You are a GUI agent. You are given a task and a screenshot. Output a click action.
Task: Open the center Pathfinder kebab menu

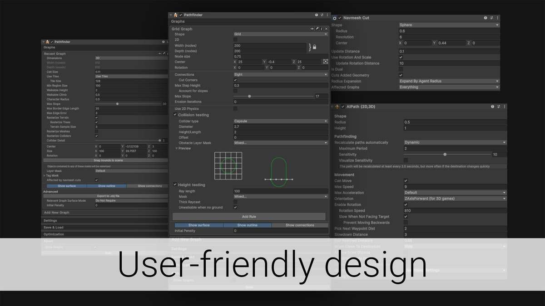(x=327, y=15)
